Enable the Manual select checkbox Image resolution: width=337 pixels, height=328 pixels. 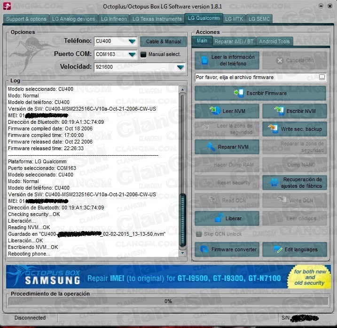click(x=143, y=55)
